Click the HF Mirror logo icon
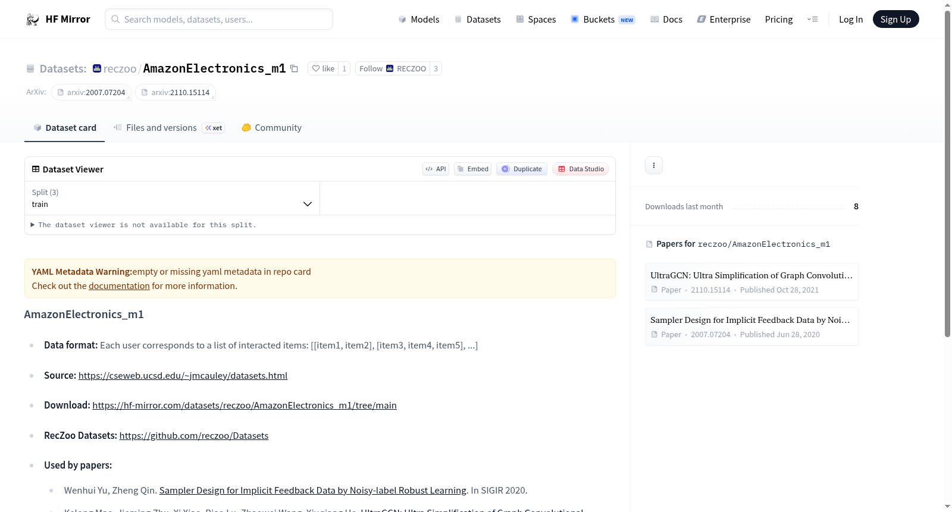 pyautogui.click(x=33, y=20)
